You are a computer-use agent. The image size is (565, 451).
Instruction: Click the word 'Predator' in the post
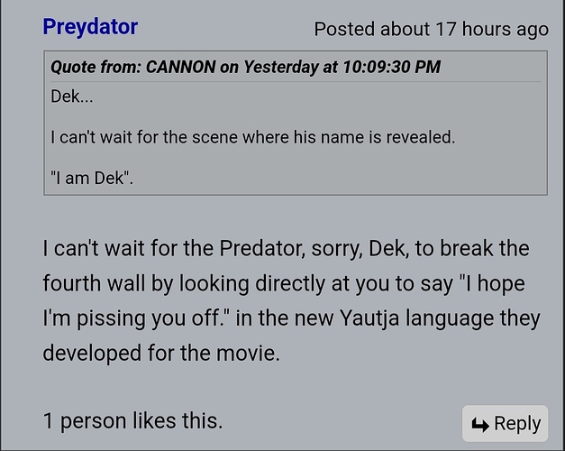(262, 248)
